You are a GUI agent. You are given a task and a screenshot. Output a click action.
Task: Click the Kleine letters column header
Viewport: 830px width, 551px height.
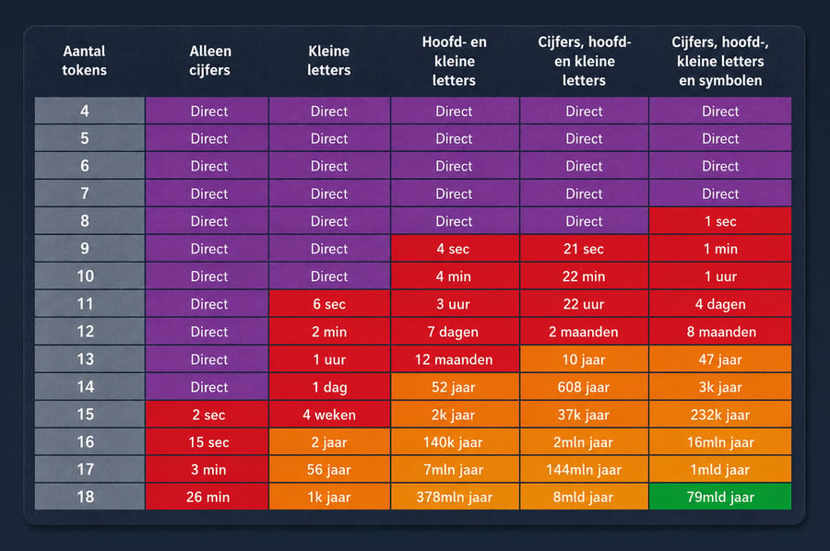pos(328,60)
